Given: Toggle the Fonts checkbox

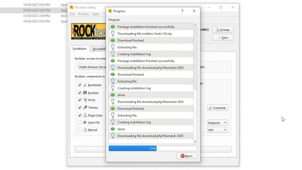Looking at the screenshot, I should 80,100.
